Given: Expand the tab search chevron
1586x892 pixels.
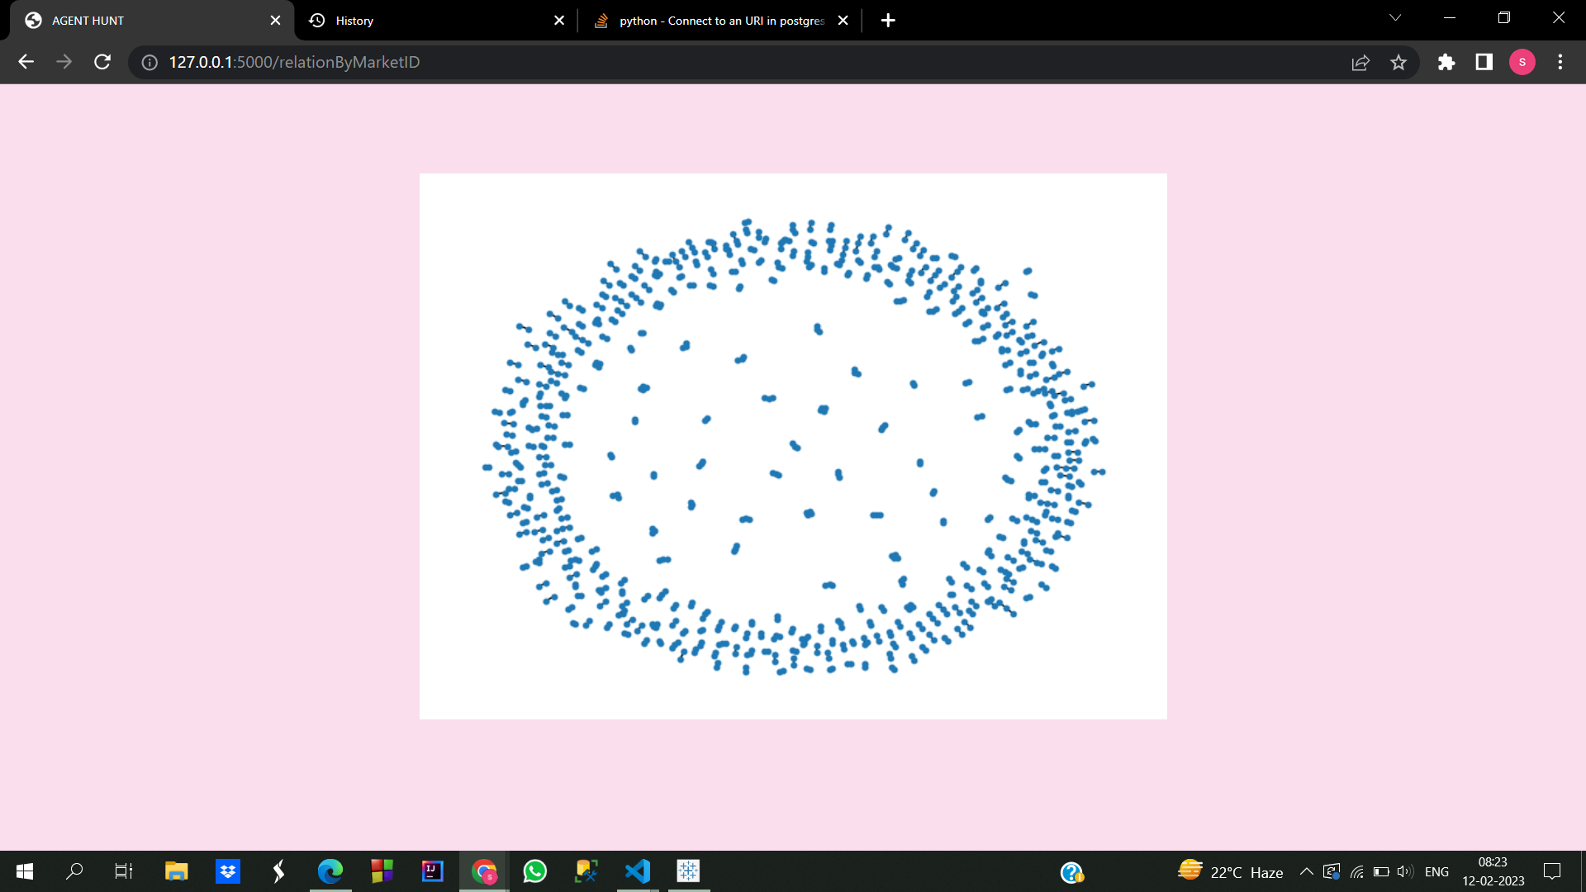Looking at the screenshot, I should coord(1395,18).
